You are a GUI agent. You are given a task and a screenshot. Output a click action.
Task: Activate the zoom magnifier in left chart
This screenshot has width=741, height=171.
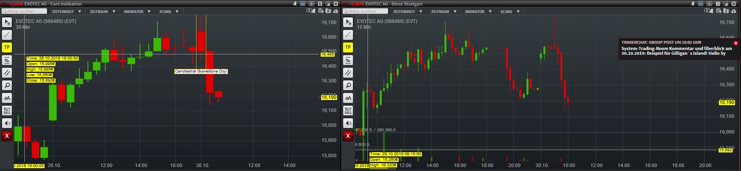pyautogui.click(x=7, y=85)
